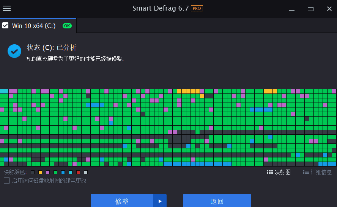Enable 启用访问磁盘映射图的颜色更改 checkbox
The height and width of the screenshot is (207, 337).
click(x=7, y=181)
